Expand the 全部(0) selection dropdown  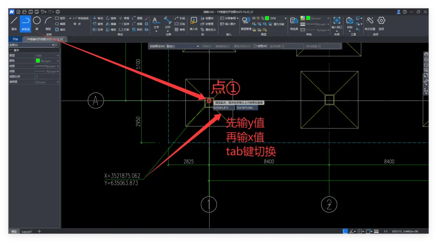32,45
